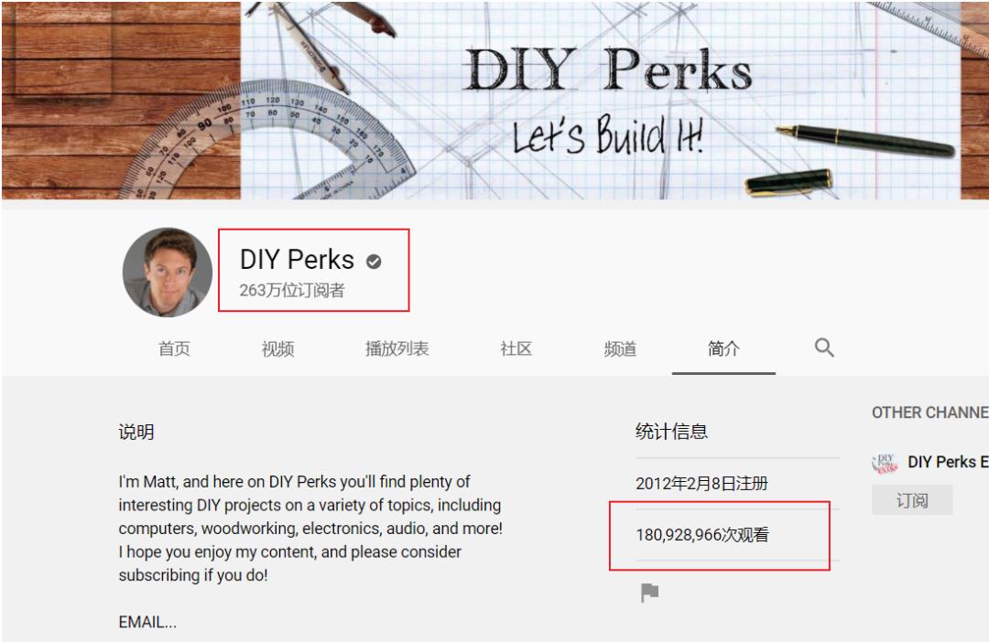Select the 频道 tab
989x642 pixels.
[x=620, y=348]
